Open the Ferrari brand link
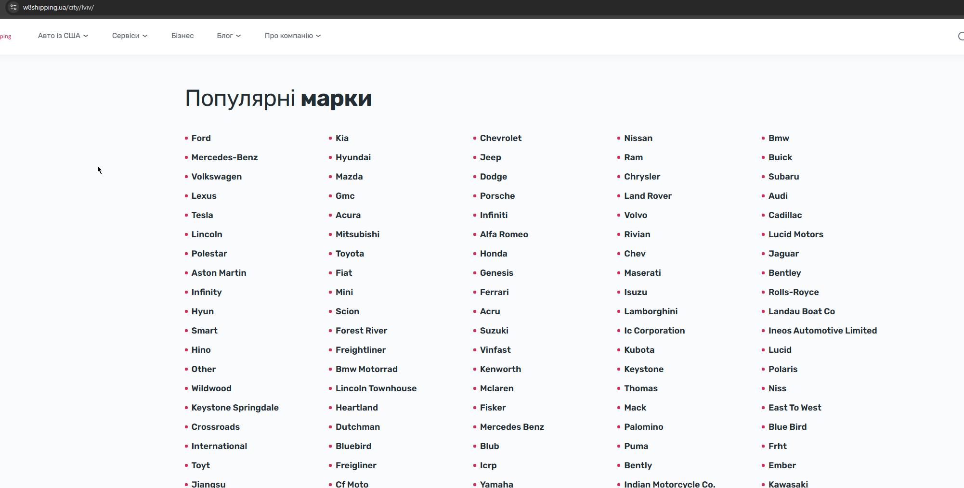This screenshot has width=964, height=488. point(495,292)
